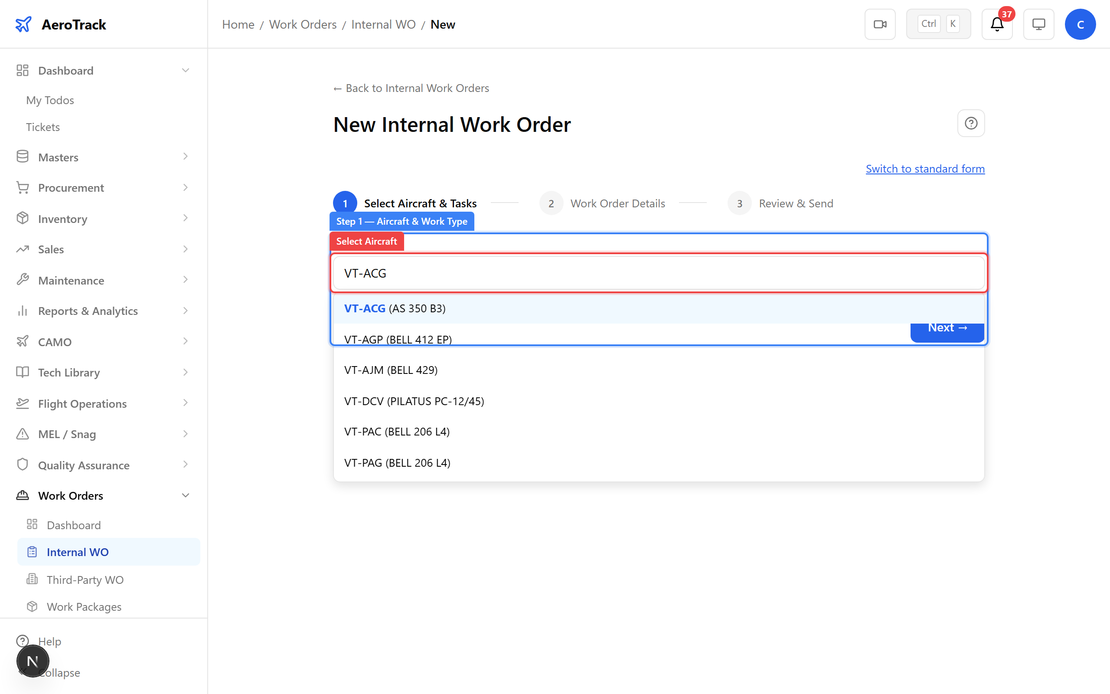Open the help question mark beside page title
This screenshot has height=694, width=1110.
pyautogui.click(x=970, y=123)
